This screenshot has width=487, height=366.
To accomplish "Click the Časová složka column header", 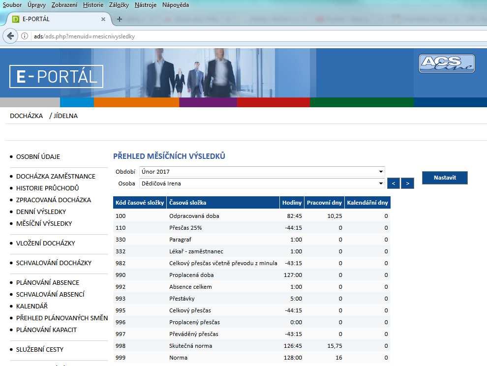I will point(223,203).
